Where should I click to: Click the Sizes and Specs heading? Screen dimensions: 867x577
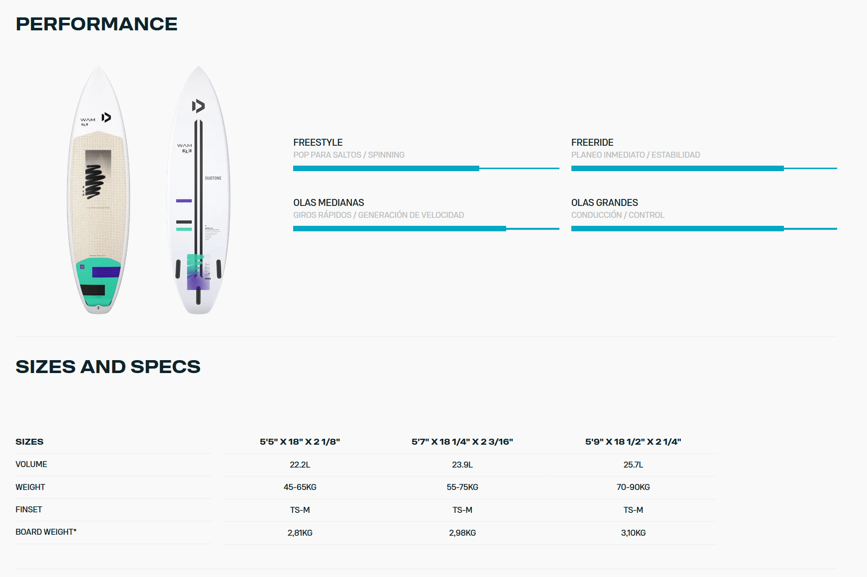coord(108,367)
